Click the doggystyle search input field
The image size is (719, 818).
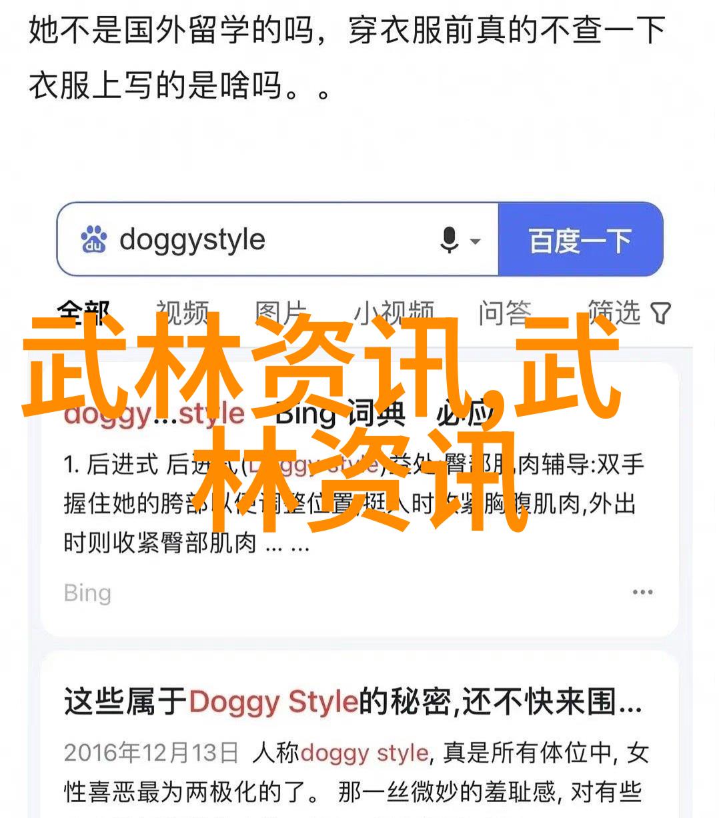point(277,240)
